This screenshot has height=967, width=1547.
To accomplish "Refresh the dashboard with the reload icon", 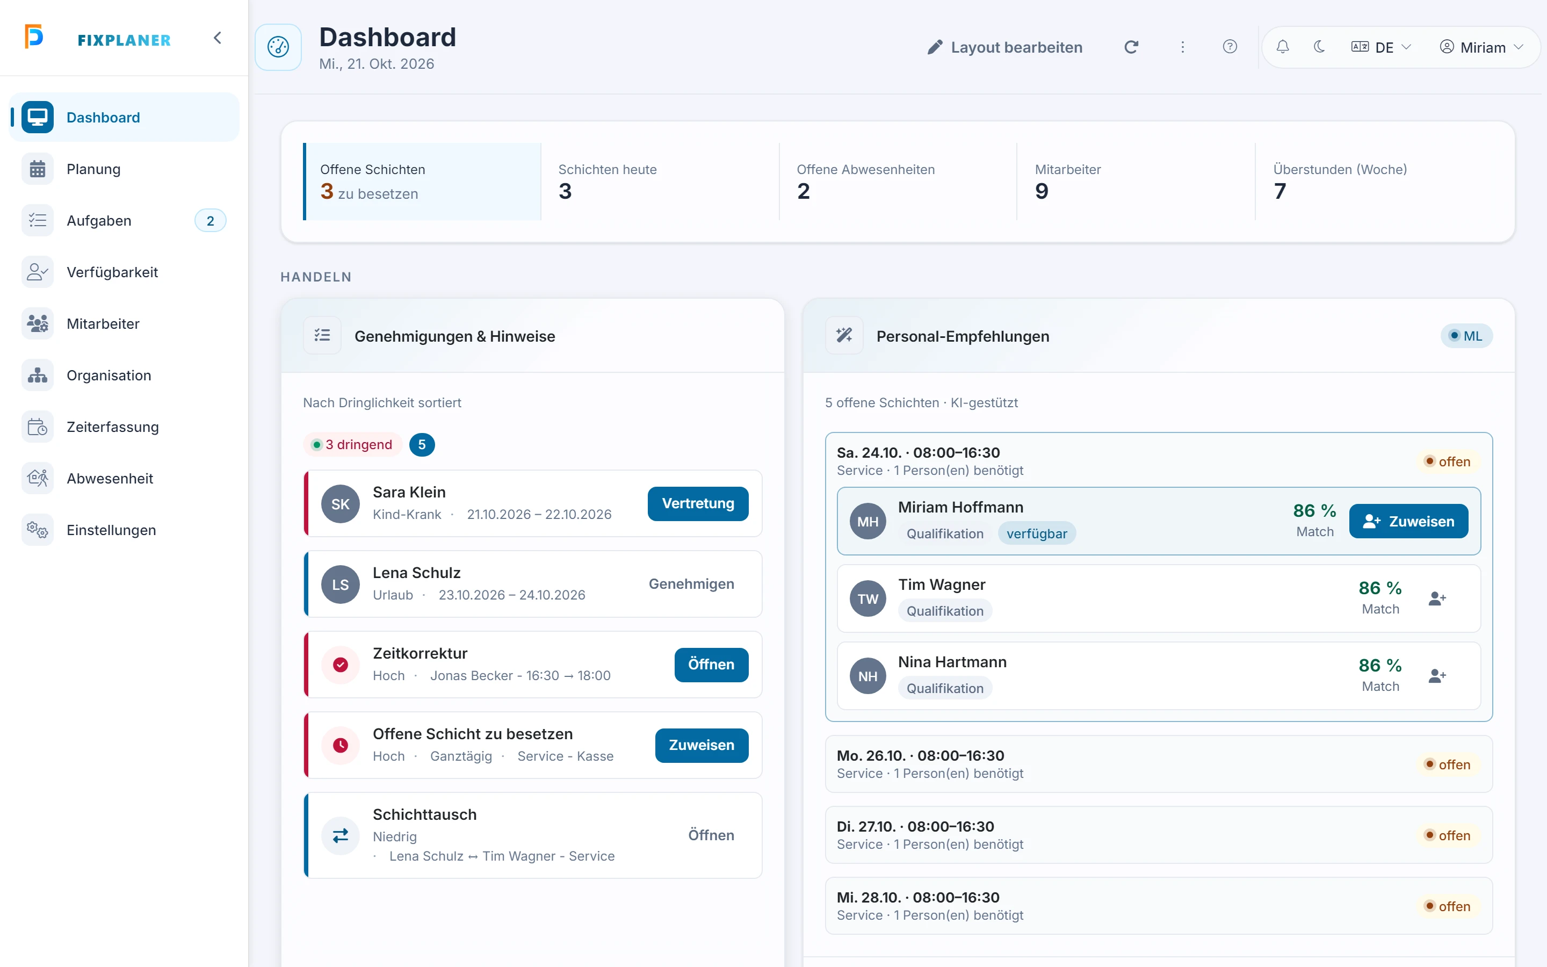I will pos(1131,47).
